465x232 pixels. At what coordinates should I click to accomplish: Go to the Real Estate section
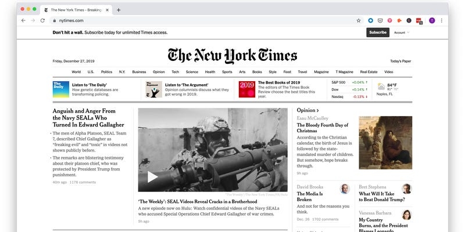click(x=369, y=72)
